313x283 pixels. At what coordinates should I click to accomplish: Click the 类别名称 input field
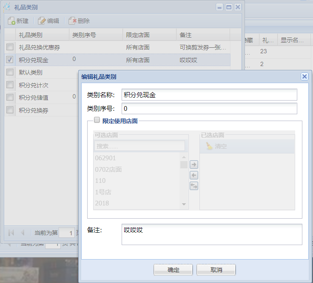coord(209,95)
